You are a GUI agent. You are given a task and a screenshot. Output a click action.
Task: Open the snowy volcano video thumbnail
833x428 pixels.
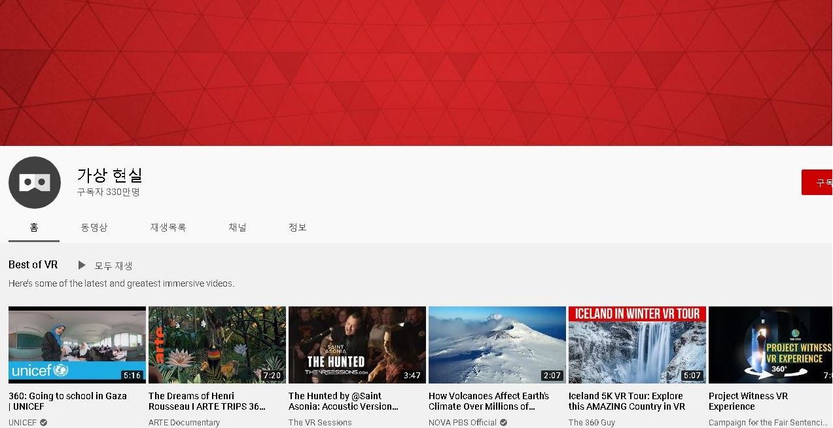pos(497,345)
